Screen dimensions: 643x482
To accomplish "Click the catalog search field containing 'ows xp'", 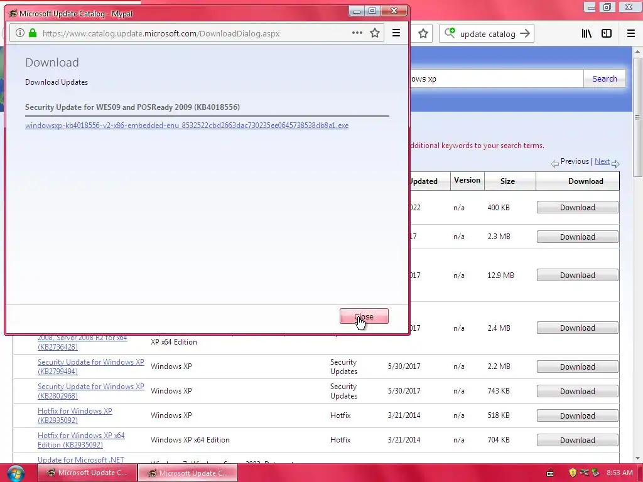I will click(x=496, y=78).
